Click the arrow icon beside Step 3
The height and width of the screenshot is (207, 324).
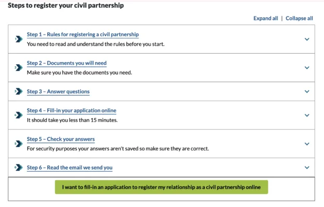(x=19, y=92)
